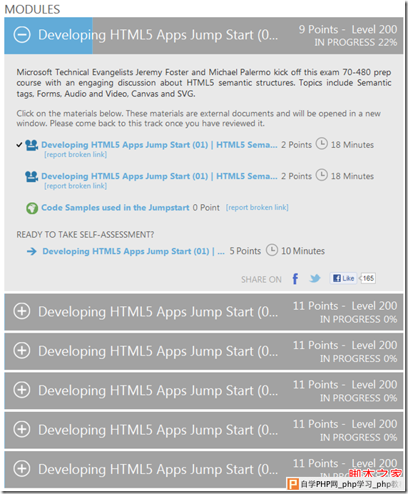Screen dimensions: 408x494
Task: Expand the last module plus icon
Action: (x=22, y=469)
